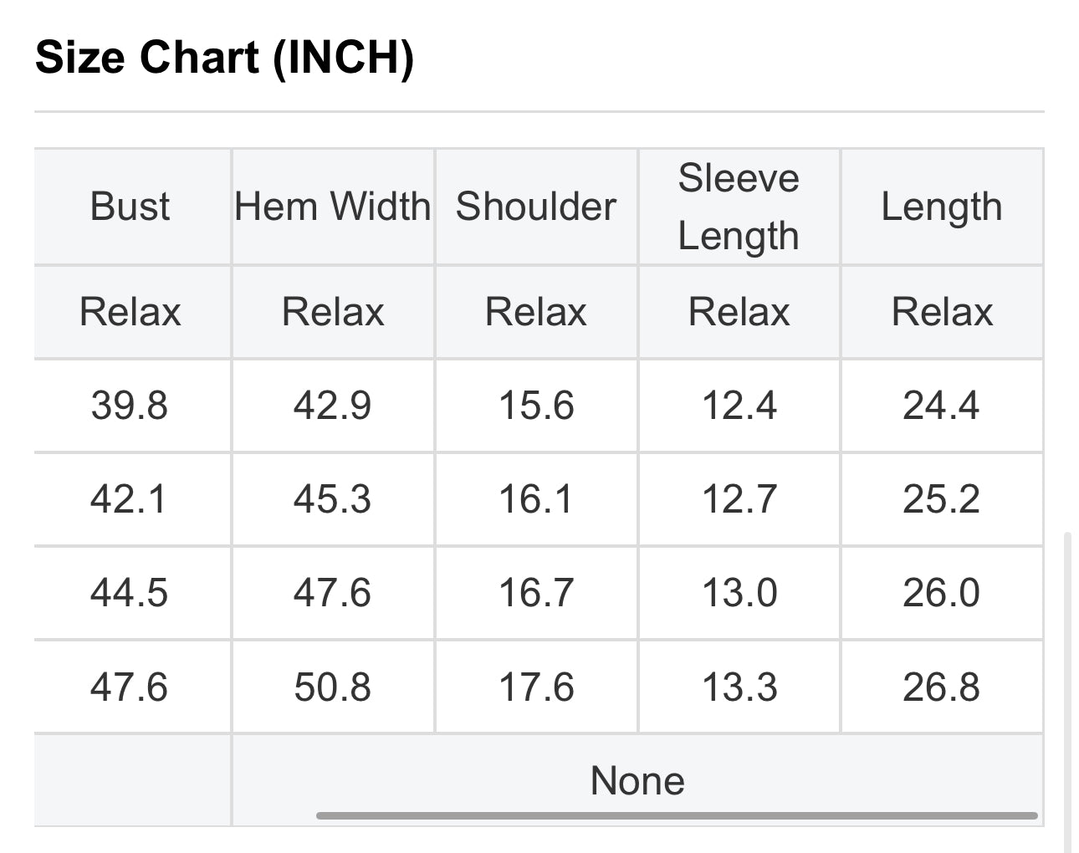Click the Length column header

tap(942, 207)
